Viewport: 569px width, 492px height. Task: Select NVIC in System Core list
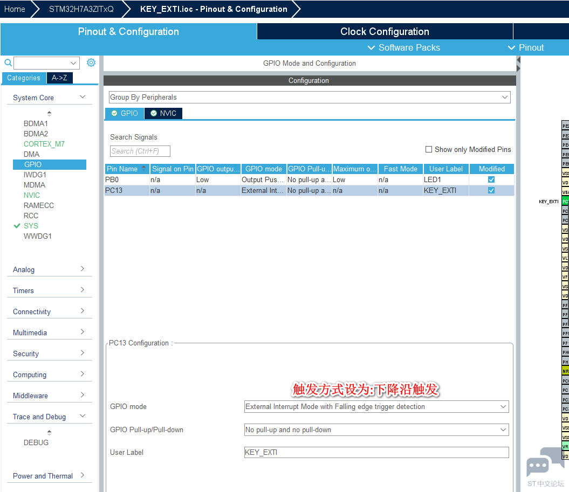[x=32, y=195]
